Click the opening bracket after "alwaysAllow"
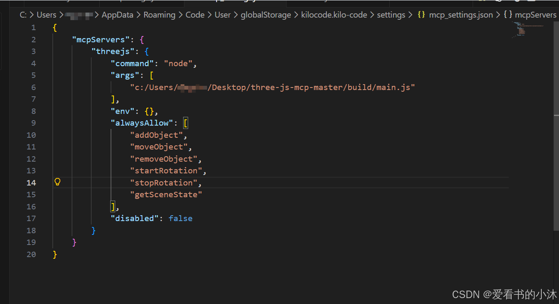This screenshot has height=304, width=559. [x=186, y=123]
